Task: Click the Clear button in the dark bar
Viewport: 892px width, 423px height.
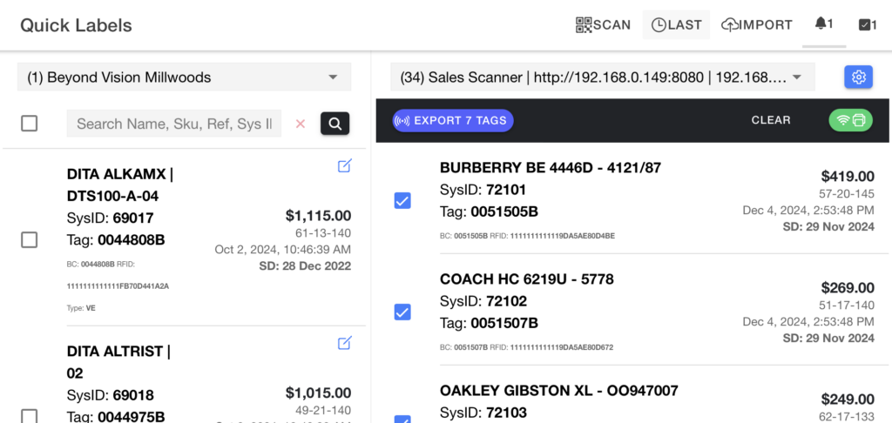Action: tap(771, 120)
